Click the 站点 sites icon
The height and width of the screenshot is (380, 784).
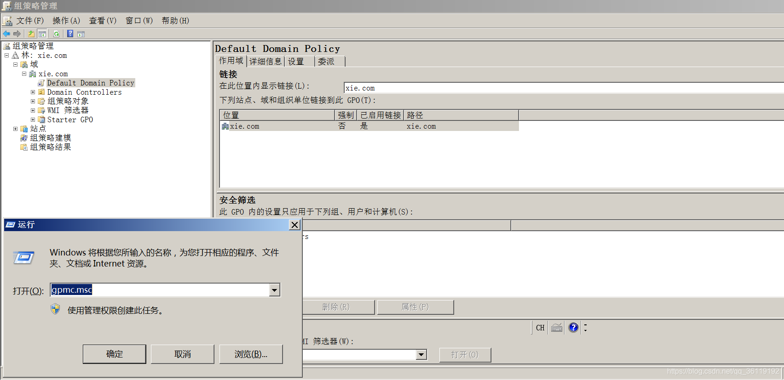(x=24, y=129)
